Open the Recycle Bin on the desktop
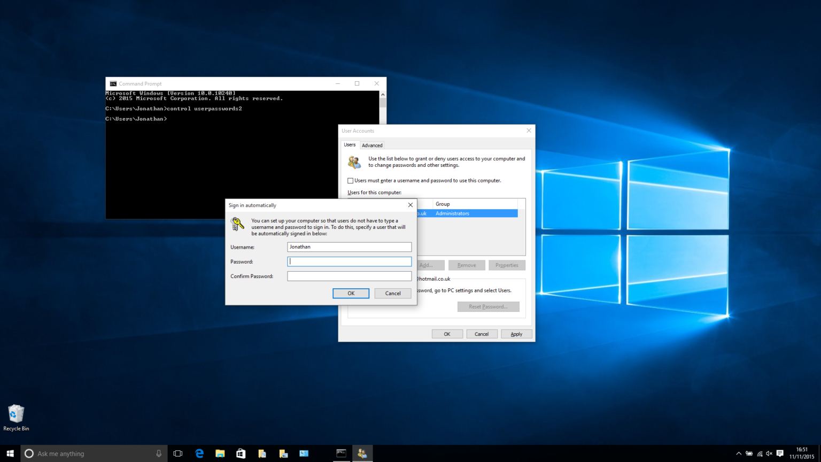This screenshot has height=462, width=821. [16, 414]
